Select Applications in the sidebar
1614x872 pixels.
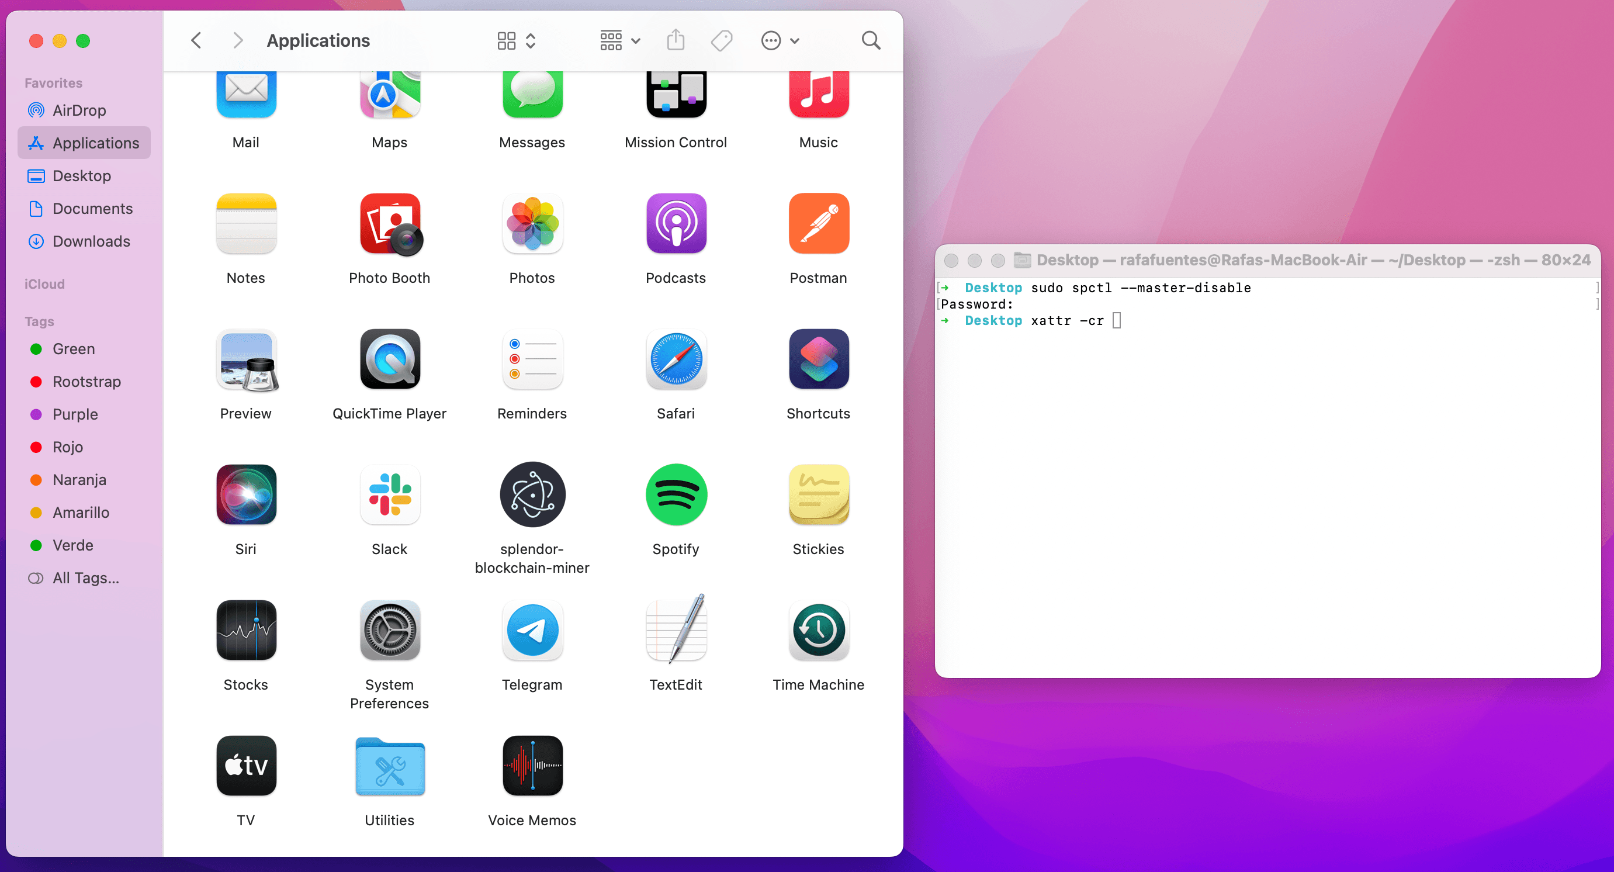pos(84,143)
